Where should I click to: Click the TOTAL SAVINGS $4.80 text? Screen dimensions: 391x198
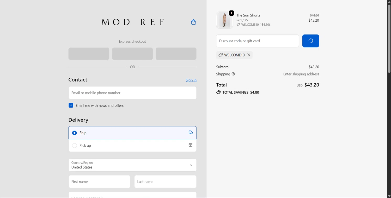tap(241, 92)
